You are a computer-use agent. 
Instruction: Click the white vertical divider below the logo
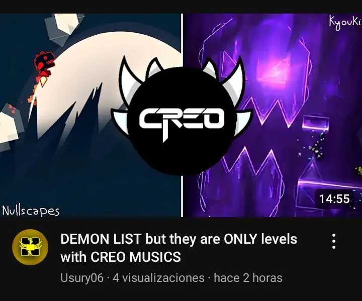182,196
